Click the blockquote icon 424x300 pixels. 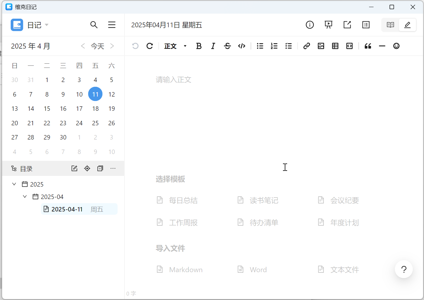[x=368, y=46]
